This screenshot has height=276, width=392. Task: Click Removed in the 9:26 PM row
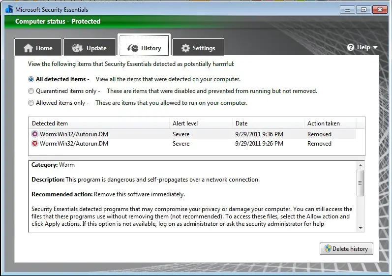click(x=319, y=144)
